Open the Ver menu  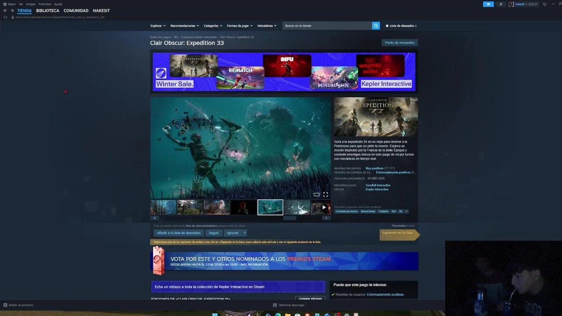[x=21, y=4]
